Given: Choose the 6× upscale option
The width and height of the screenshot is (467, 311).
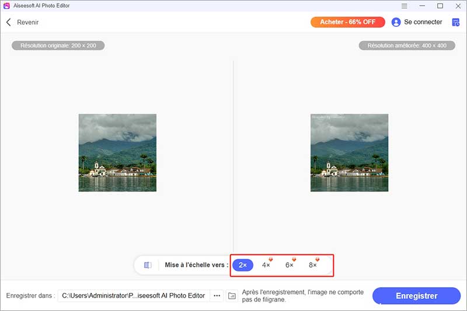Looking at the screenshot, I should (289, 265).
